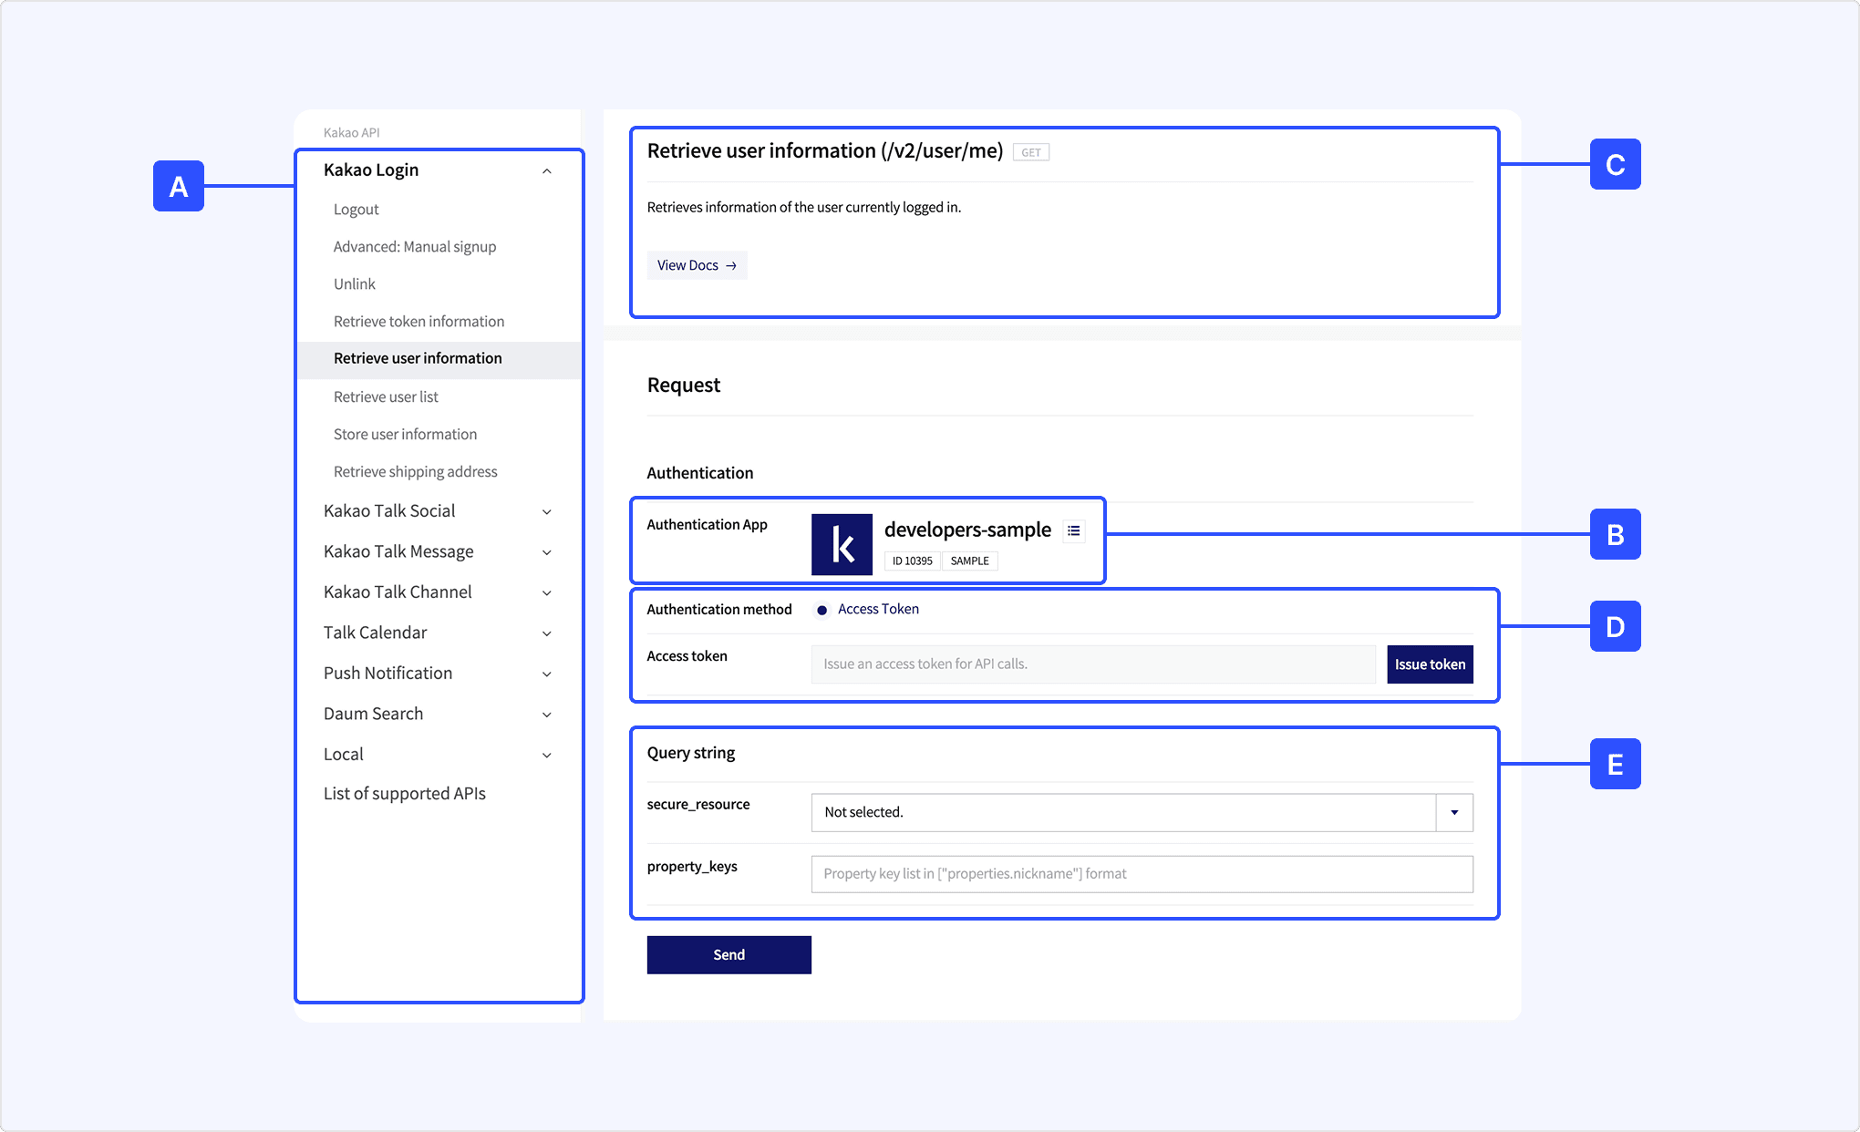Open the secure_resource dropdown arrow

click(1454, 812)
